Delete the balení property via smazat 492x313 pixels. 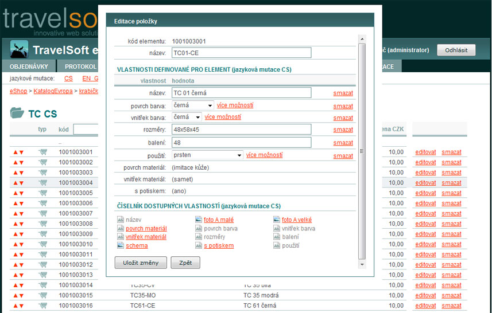pyautogui.click(x=343, y=143)
